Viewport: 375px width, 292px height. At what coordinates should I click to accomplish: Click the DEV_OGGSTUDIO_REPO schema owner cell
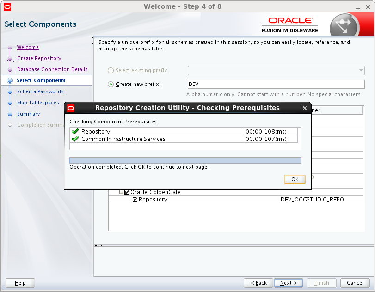[321, 200]
